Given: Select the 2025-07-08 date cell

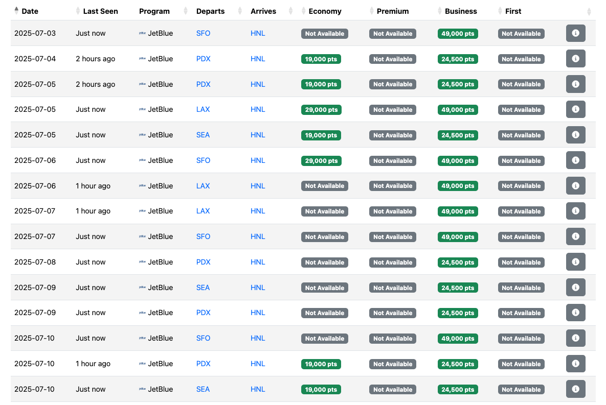Looking at the screenshot, I should tap(35, 262).
